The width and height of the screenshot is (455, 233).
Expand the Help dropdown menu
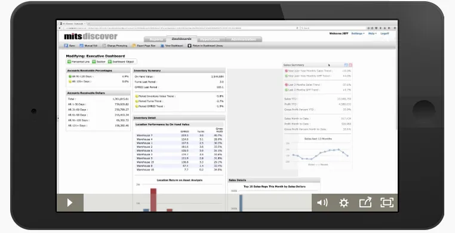click(372, 33)
